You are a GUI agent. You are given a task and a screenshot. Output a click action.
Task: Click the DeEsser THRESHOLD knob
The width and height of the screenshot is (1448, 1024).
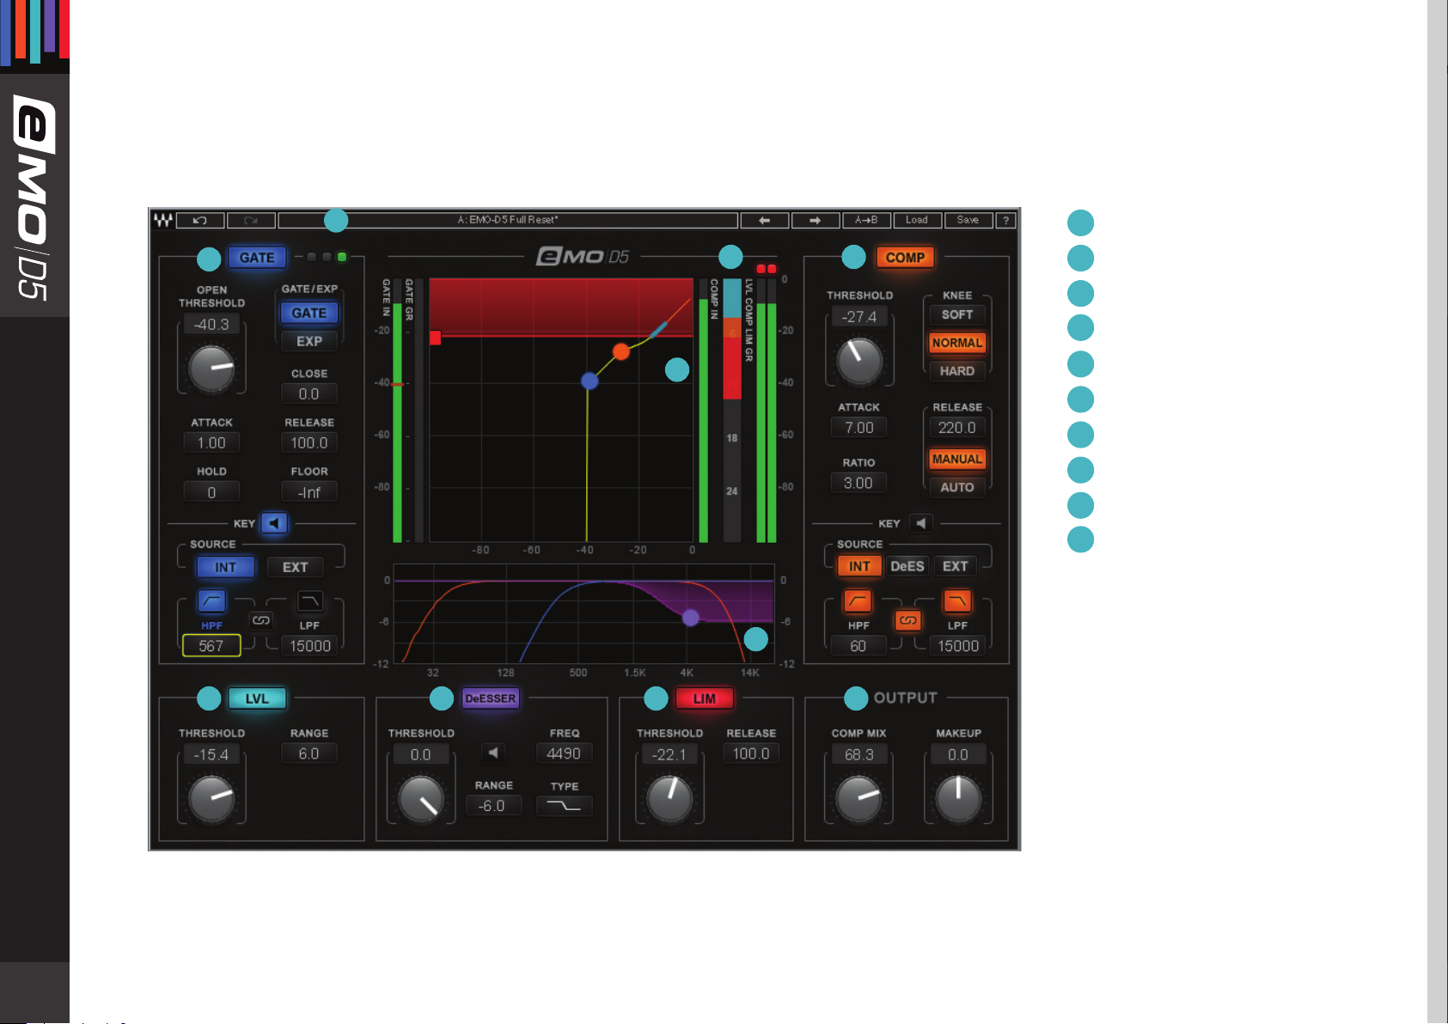pos(421,799)
